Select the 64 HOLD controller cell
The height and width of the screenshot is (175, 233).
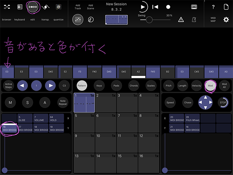coord(57,118)
